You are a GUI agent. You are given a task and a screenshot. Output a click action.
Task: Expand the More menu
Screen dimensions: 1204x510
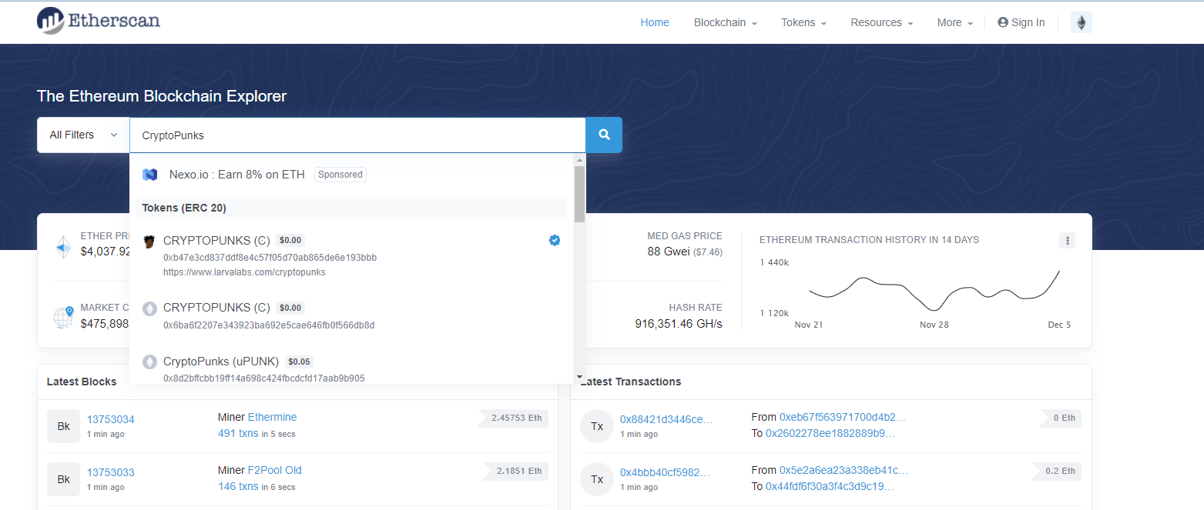click(954, 22)
